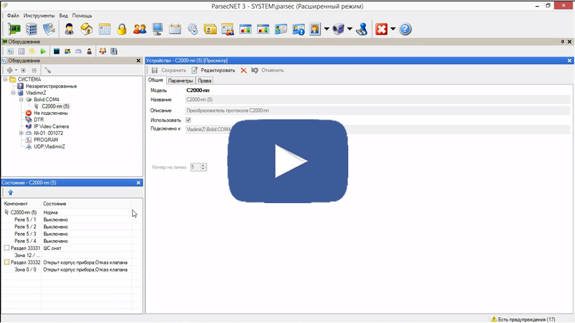Open the house icon in the main toolbar
The image size is (575, 323).
pos(87,29)
